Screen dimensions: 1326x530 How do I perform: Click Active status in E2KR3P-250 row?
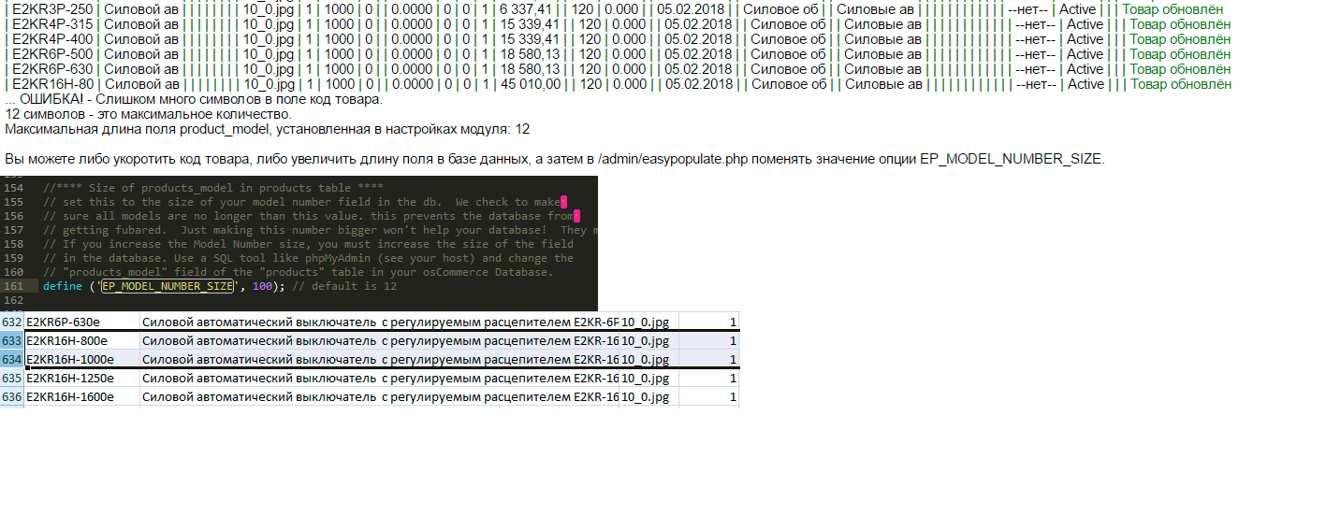point(1077,9)
